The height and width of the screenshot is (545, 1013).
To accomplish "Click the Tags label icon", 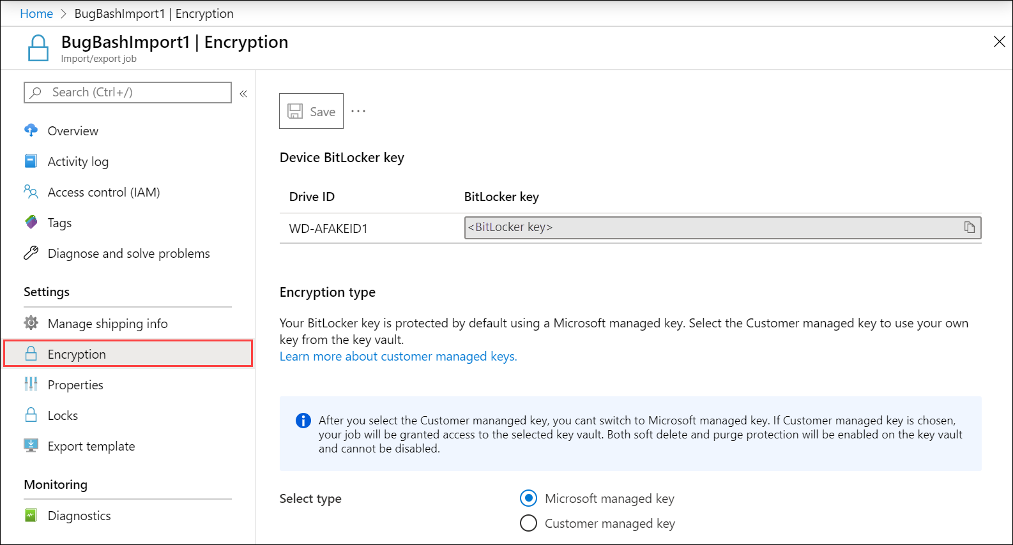I will click(x=31, y=222).
